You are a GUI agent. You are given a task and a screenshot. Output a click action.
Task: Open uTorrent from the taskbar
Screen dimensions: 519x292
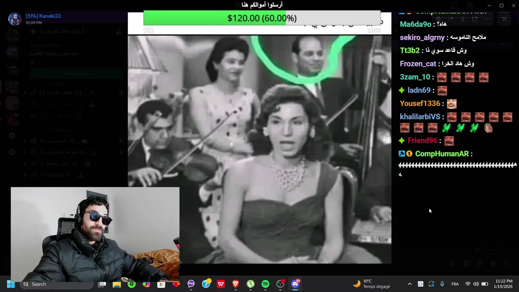[x=251, y=284]
